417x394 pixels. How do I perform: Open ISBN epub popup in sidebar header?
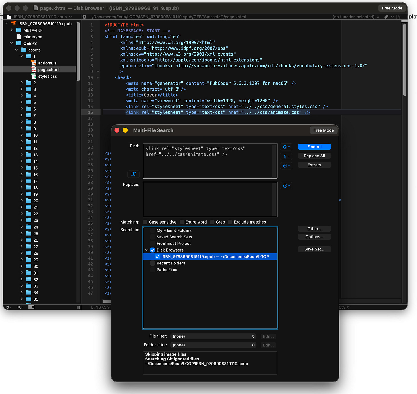[x=42, y=17]
